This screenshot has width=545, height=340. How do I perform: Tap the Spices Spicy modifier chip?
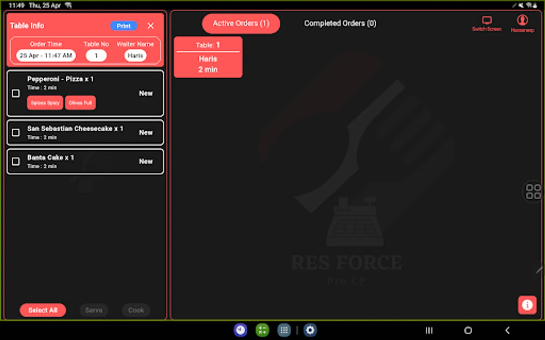45,102
